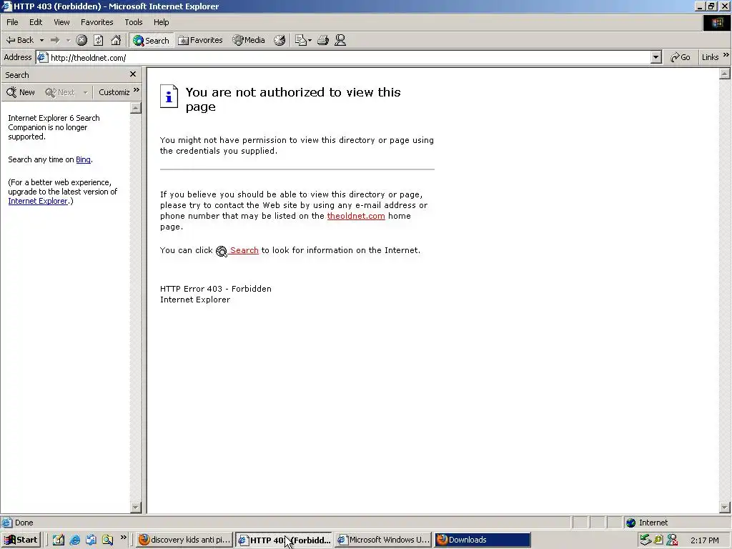Click the address bar URL field
The height and width of the screenshot is (549, 732).
(x=349, y=57)
